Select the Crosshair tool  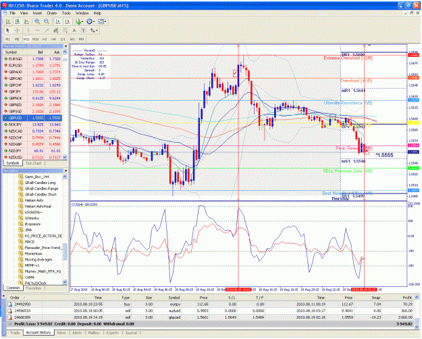click(x=17, y=30)
